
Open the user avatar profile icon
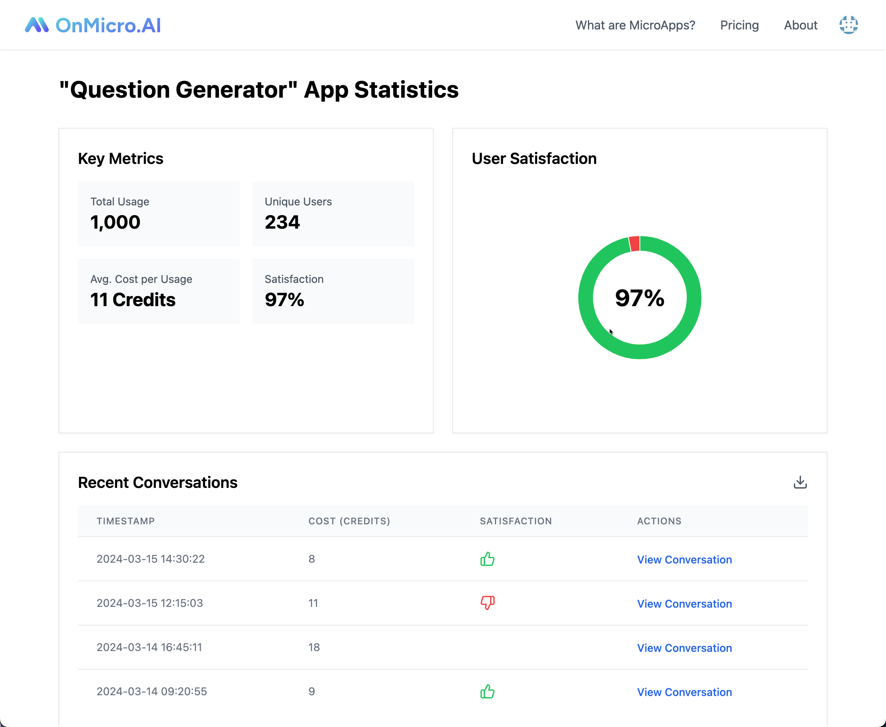point(848,25)
